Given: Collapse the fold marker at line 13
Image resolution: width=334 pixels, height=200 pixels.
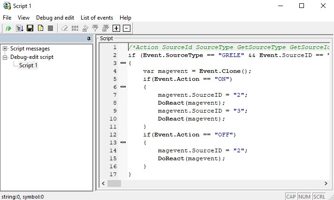Looking at the screenshot, I should tap(123, 143).
